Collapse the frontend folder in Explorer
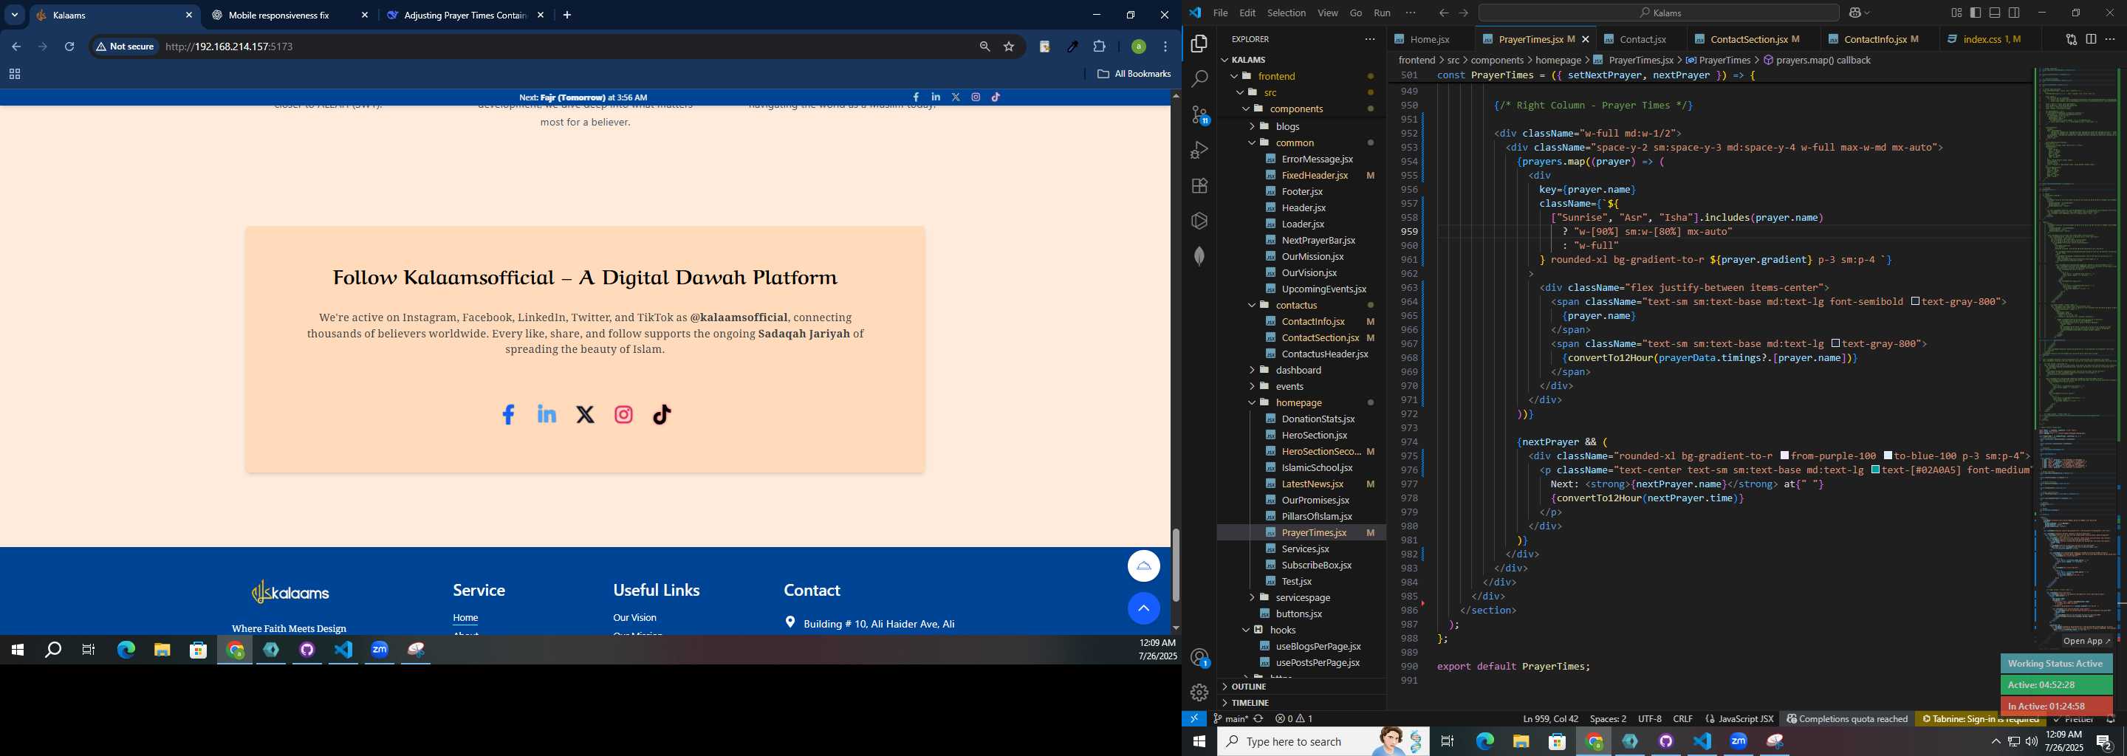The image size is (2127, 756). (1236, 76)
